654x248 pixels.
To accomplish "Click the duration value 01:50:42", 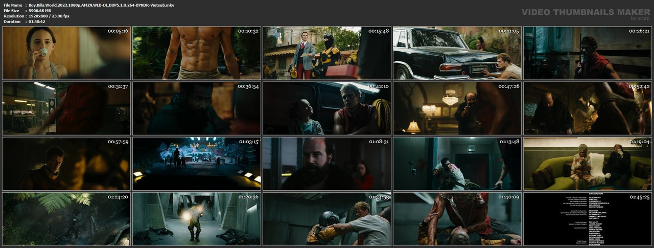I will (37, 21).
